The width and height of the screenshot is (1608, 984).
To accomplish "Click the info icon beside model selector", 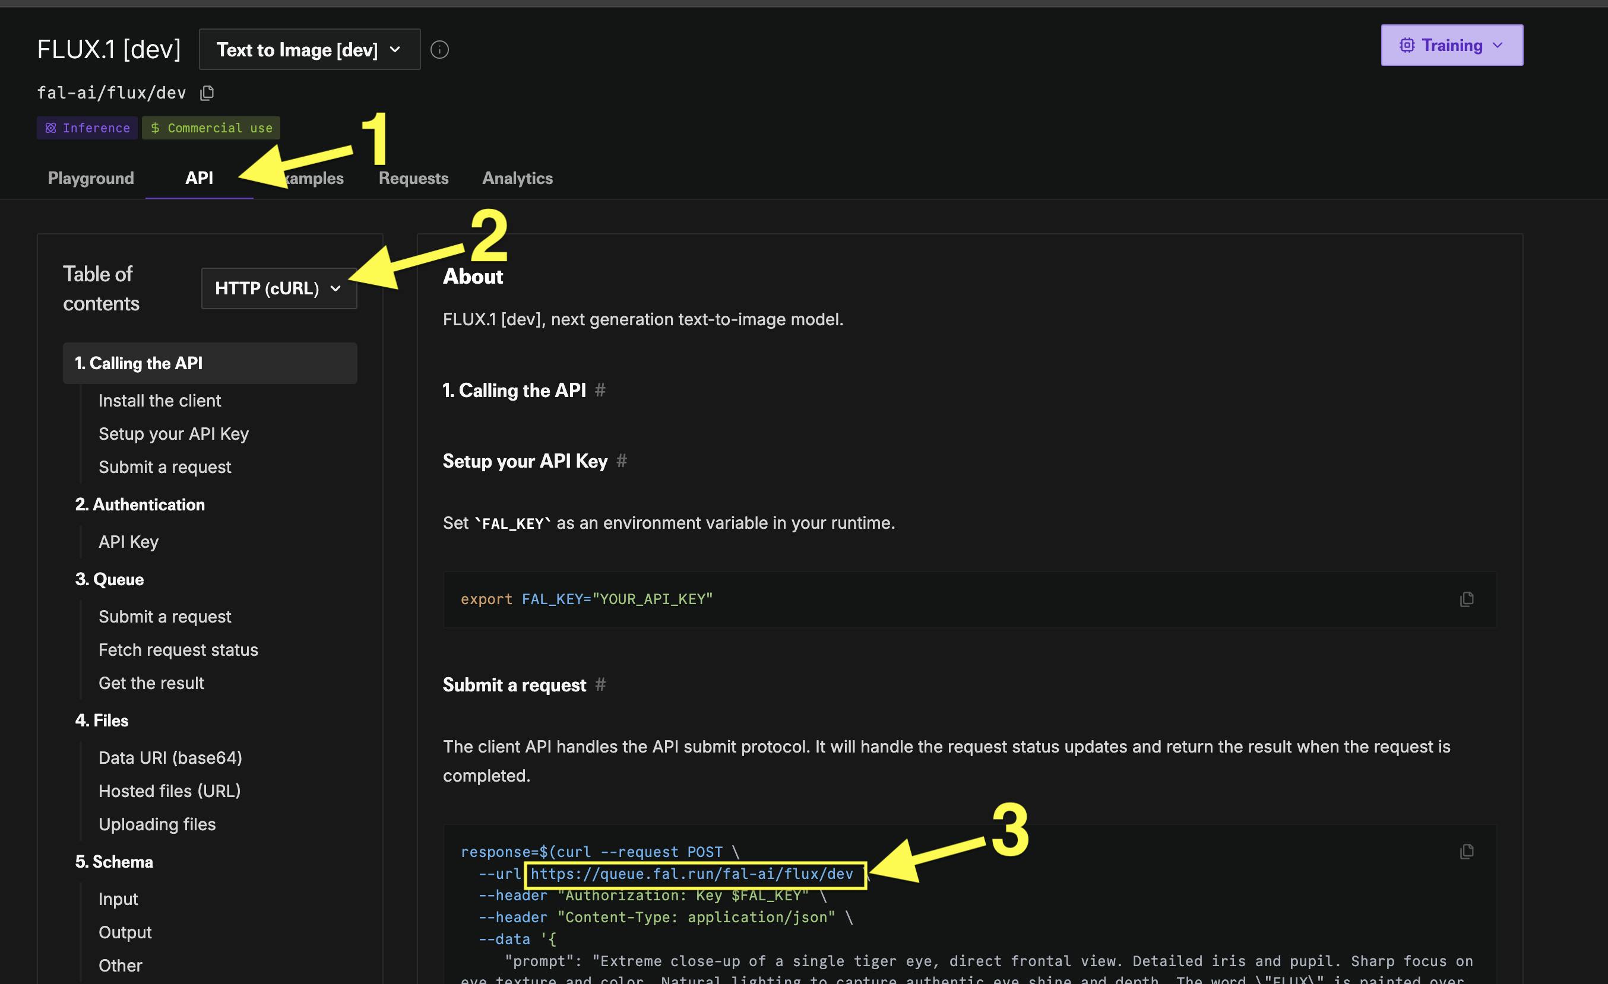I will coord(439,50).
